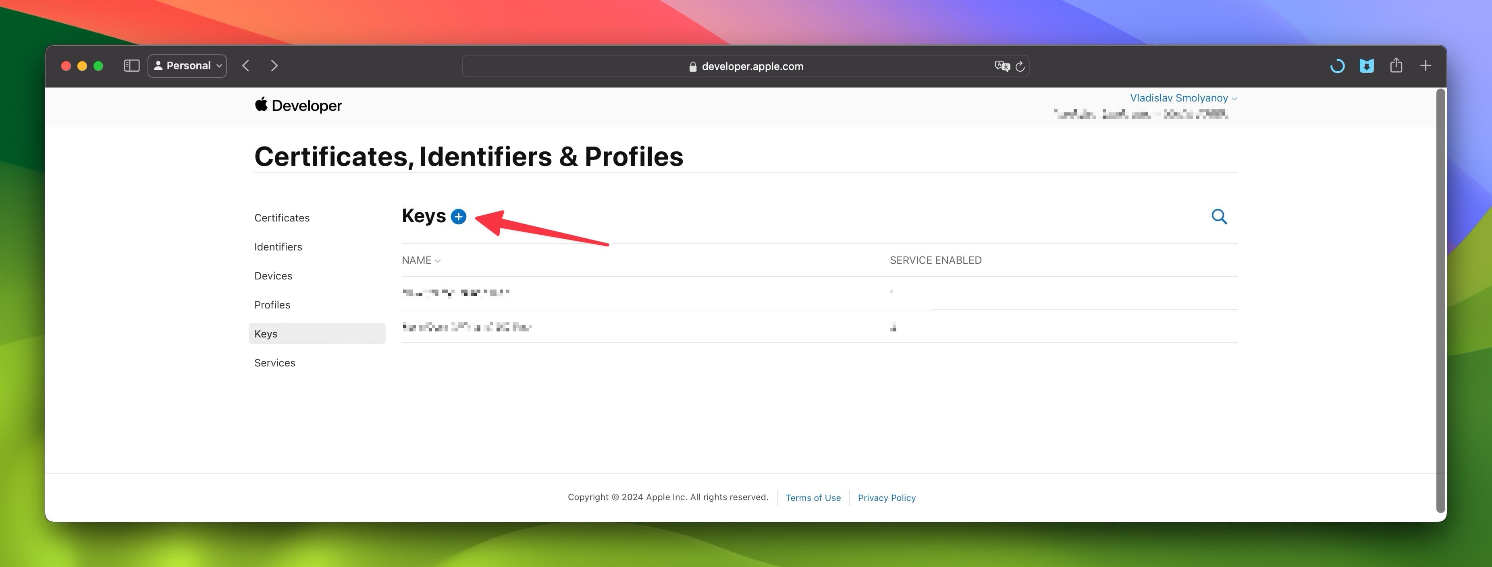Reload the page with the refresh icon
The width and height of the screenshot is (1492, 567).
pos(1020,66)
